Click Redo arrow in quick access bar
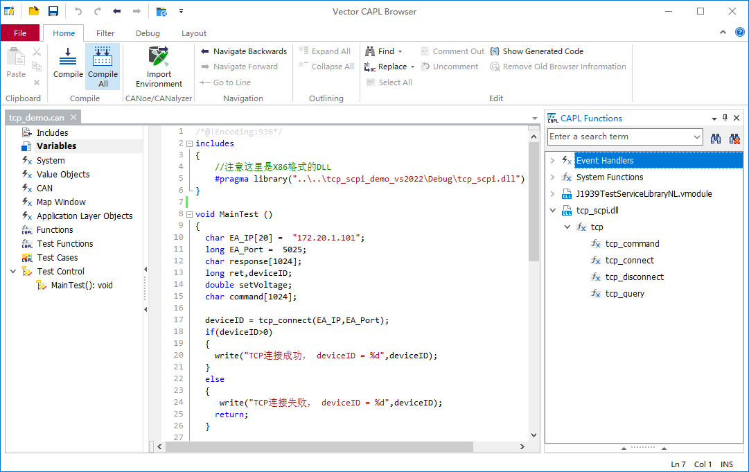749x472 pixels. point(98,11)
